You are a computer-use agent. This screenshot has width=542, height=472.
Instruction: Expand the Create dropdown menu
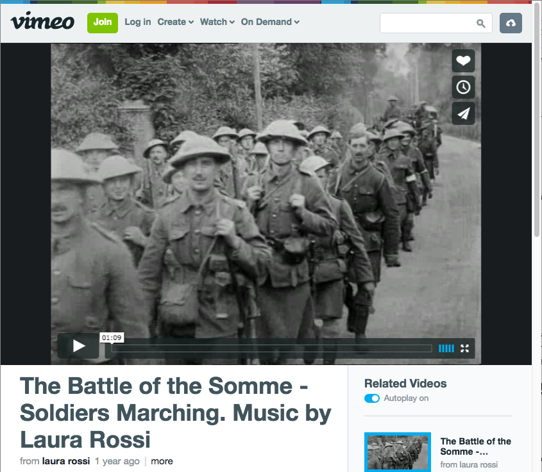[175, 22]
